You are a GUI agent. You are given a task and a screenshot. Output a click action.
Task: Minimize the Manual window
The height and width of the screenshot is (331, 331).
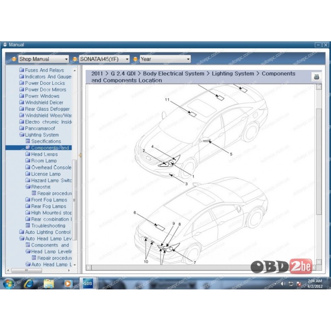click(318, 45)
